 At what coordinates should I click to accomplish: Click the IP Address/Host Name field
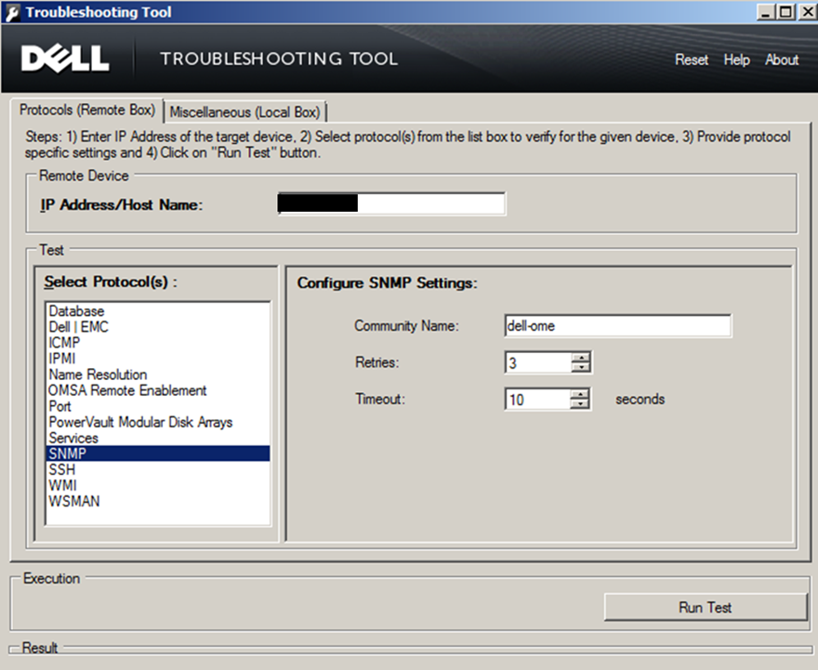tap(390, 204)
